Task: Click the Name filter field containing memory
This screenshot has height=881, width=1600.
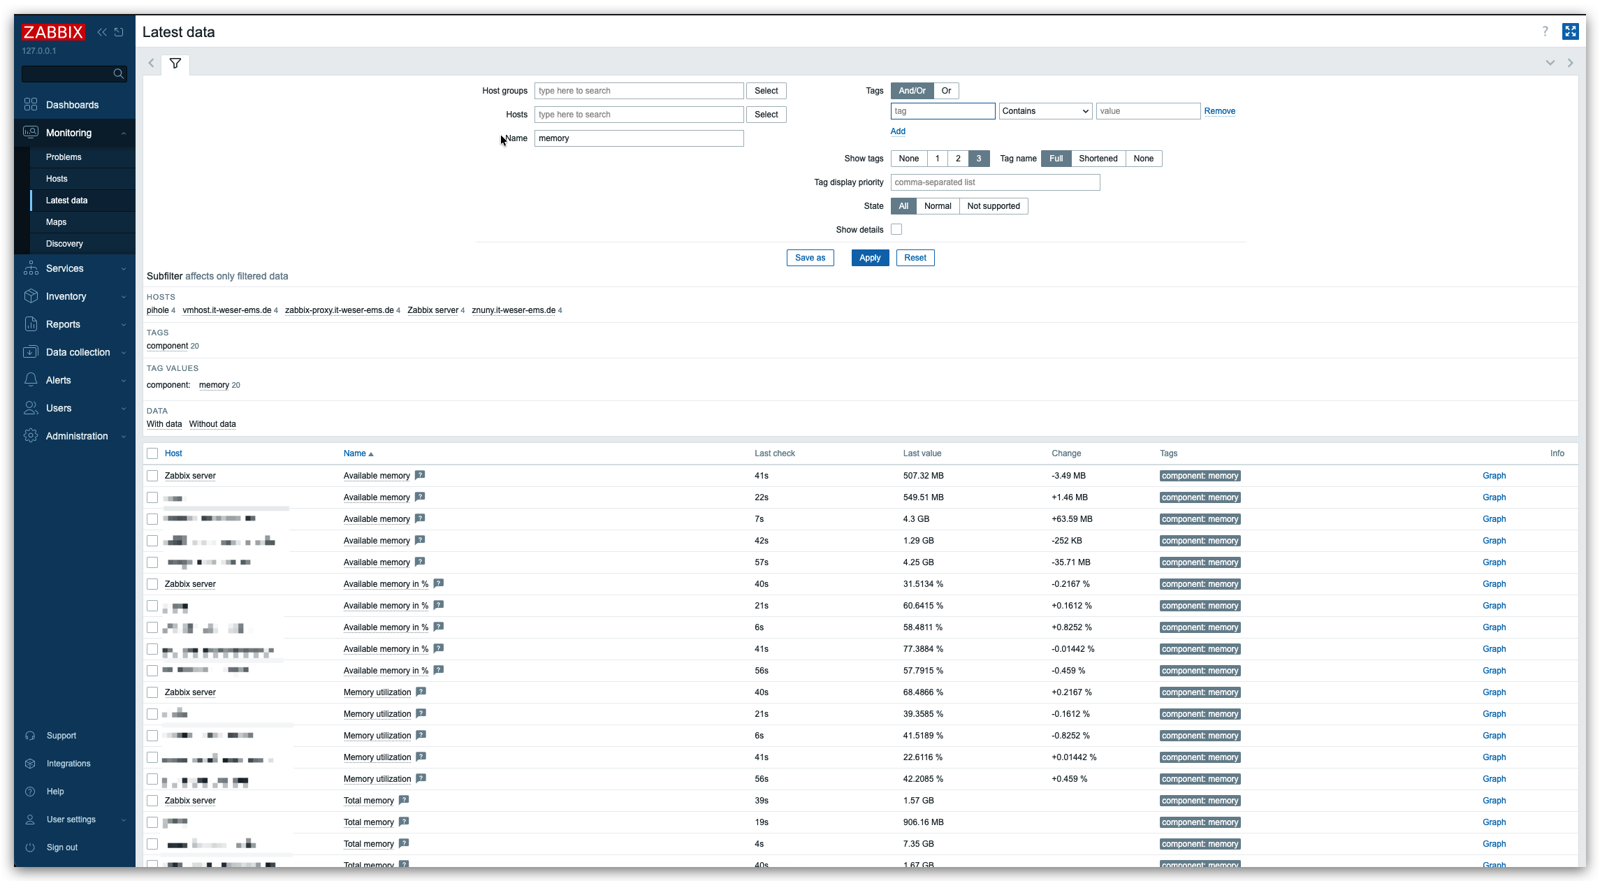Action: (x=639, y=138)
